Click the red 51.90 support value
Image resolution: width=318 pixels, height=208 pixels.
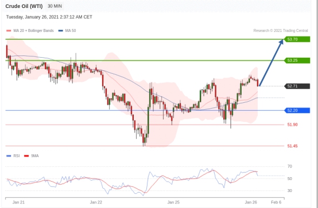click(x=292, y=125)
